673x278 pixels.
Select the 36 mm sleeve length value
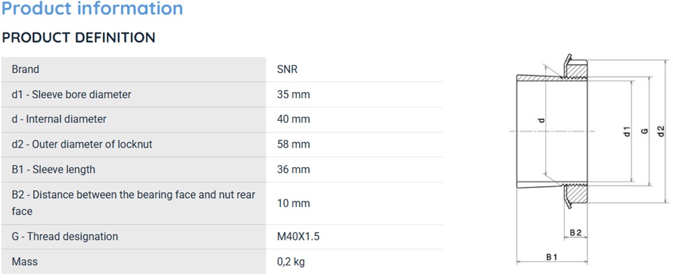click(x=293, y=169)
